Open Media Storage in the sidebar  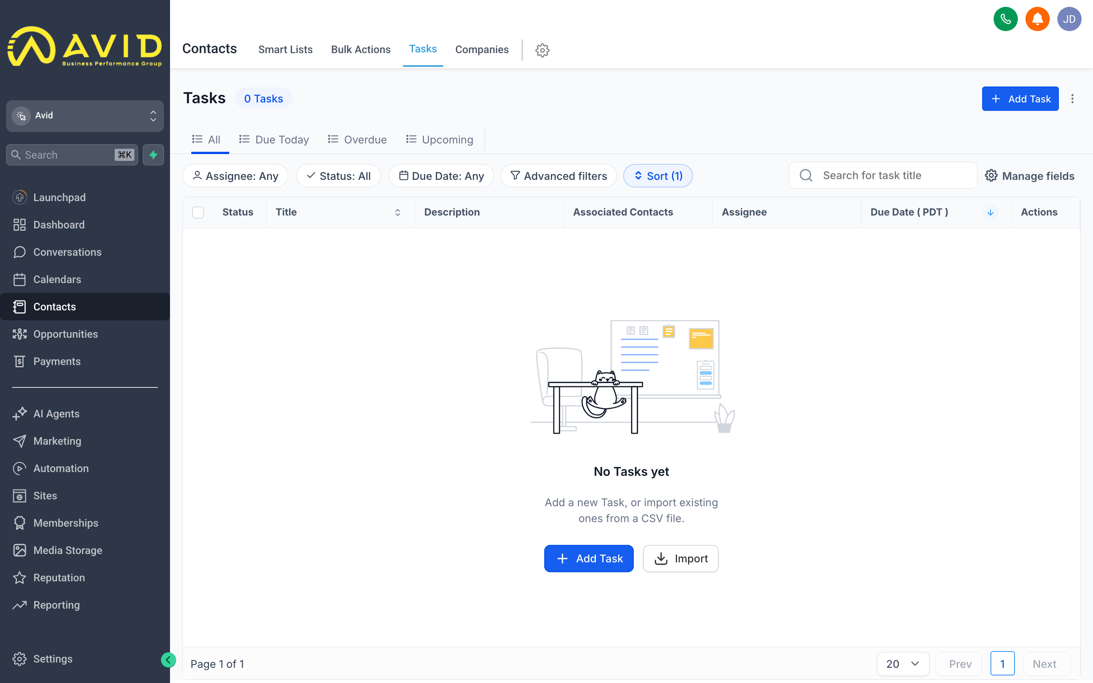(x=85, y=550)
